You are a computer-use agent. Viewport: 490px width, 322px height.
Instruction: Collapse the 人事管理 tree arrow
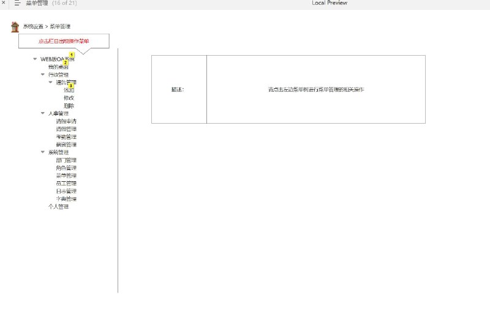[x=43, y=113]
